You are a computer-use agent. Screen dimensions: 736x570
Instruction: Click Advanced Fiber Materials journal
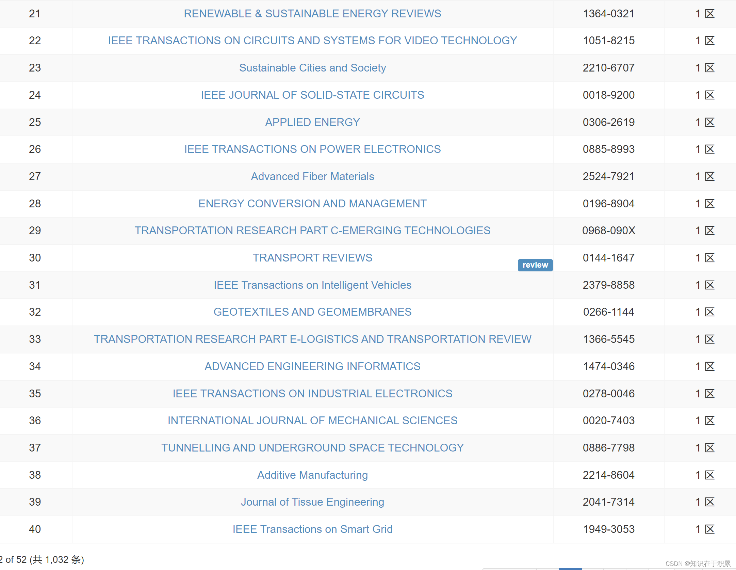[x=312, y=176]
